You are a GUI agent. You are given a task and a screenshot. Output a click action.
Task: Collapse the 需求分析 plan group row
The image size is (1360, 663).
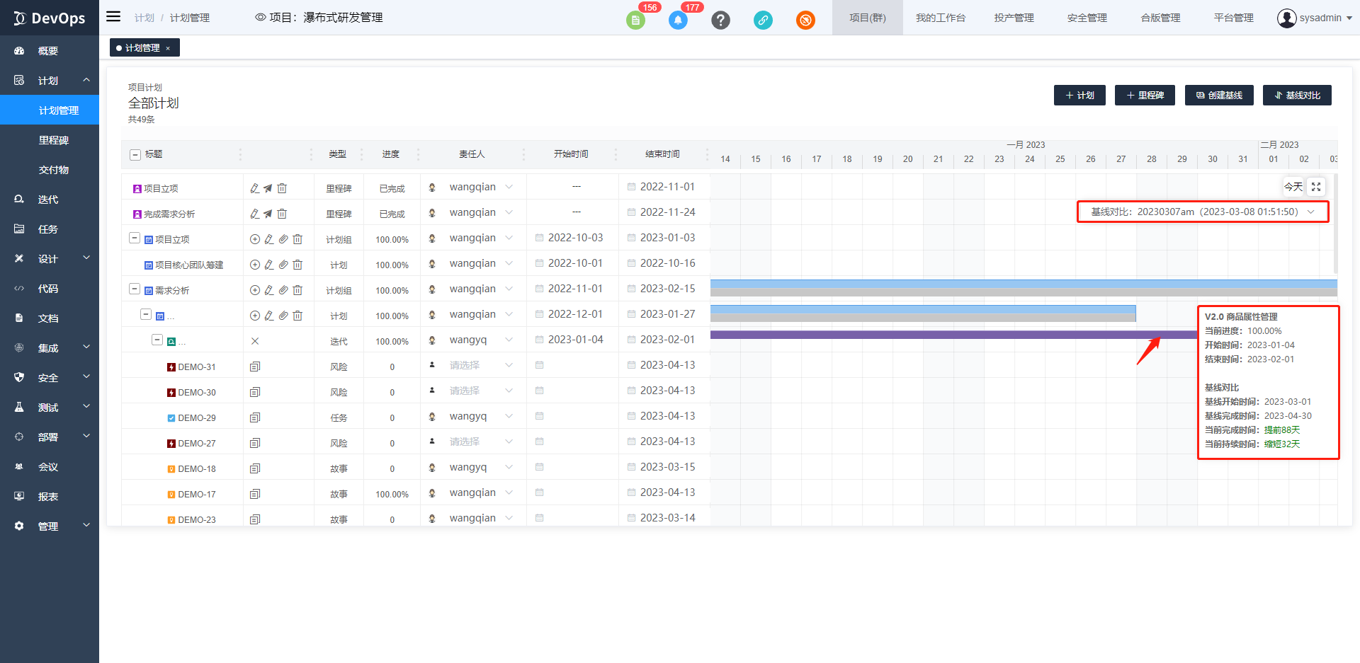tap(135, 289)
